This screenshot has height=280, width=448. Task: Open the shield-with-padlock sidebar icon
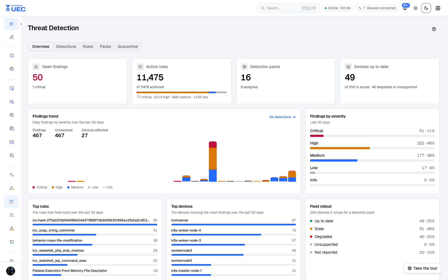(x=11, y=55)
